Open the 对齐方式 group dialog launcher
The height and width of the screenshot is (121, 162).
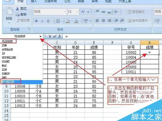(150, 29)
